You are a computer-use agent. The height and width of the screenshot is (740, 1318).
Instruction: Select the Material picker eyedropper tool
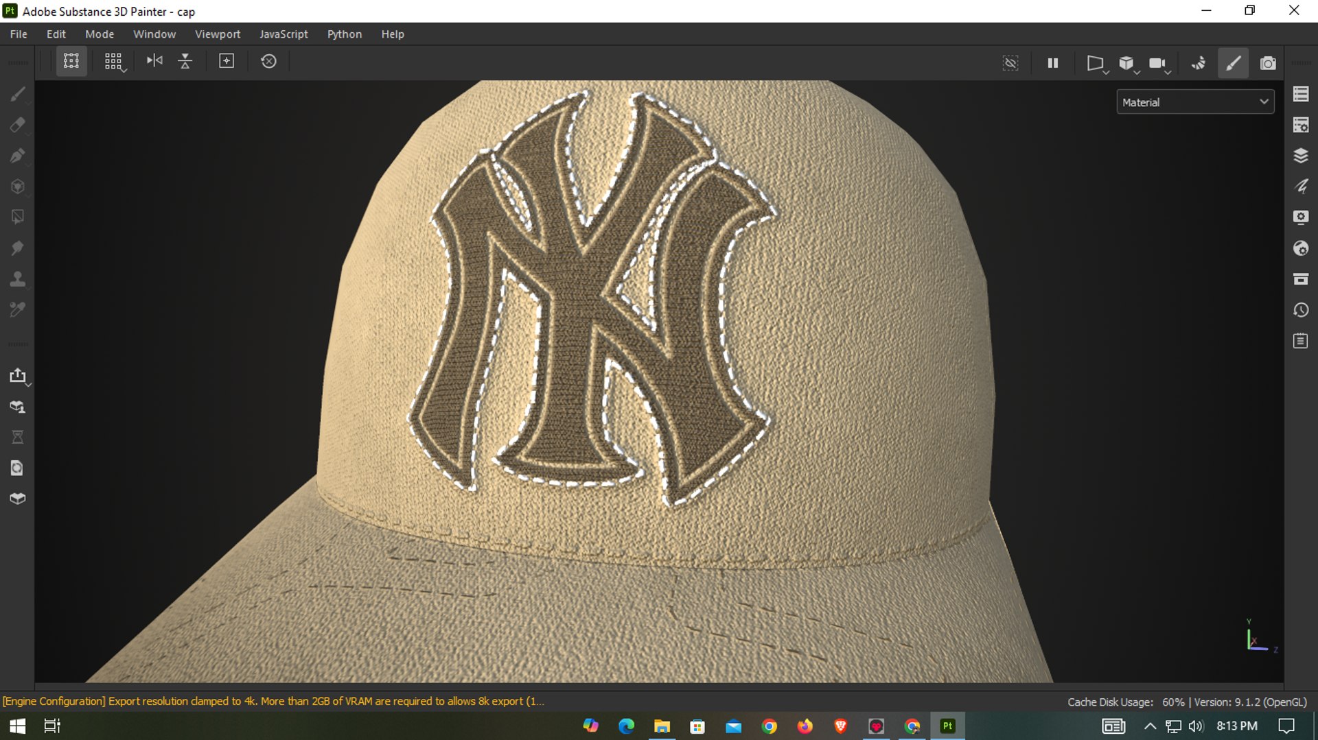18,310
